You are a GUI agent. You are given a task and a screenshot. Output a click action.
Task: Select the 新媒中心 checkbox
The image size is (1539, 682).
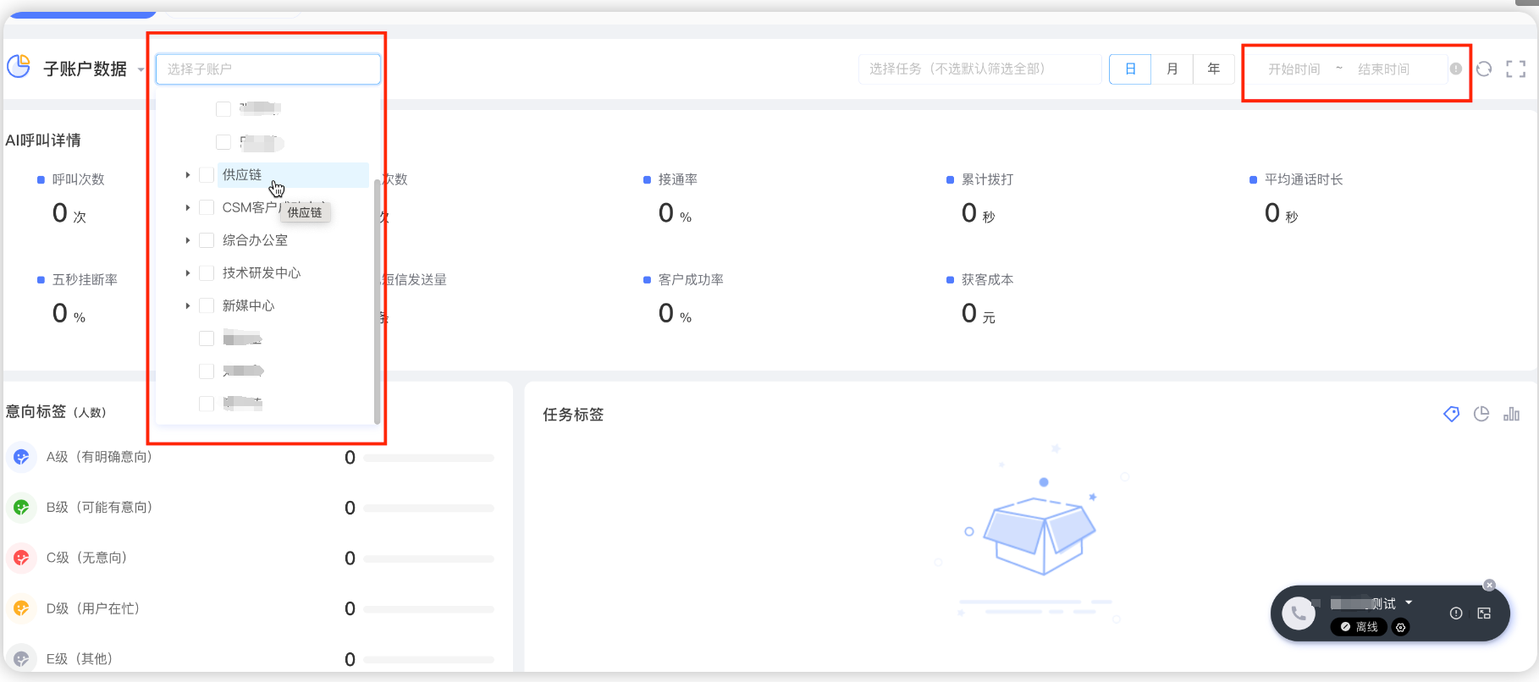[x=207, y=305]
